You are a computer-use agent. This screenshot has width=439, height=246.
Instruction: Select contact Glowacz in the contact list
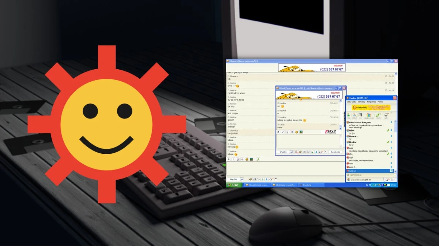click(353, 136)
